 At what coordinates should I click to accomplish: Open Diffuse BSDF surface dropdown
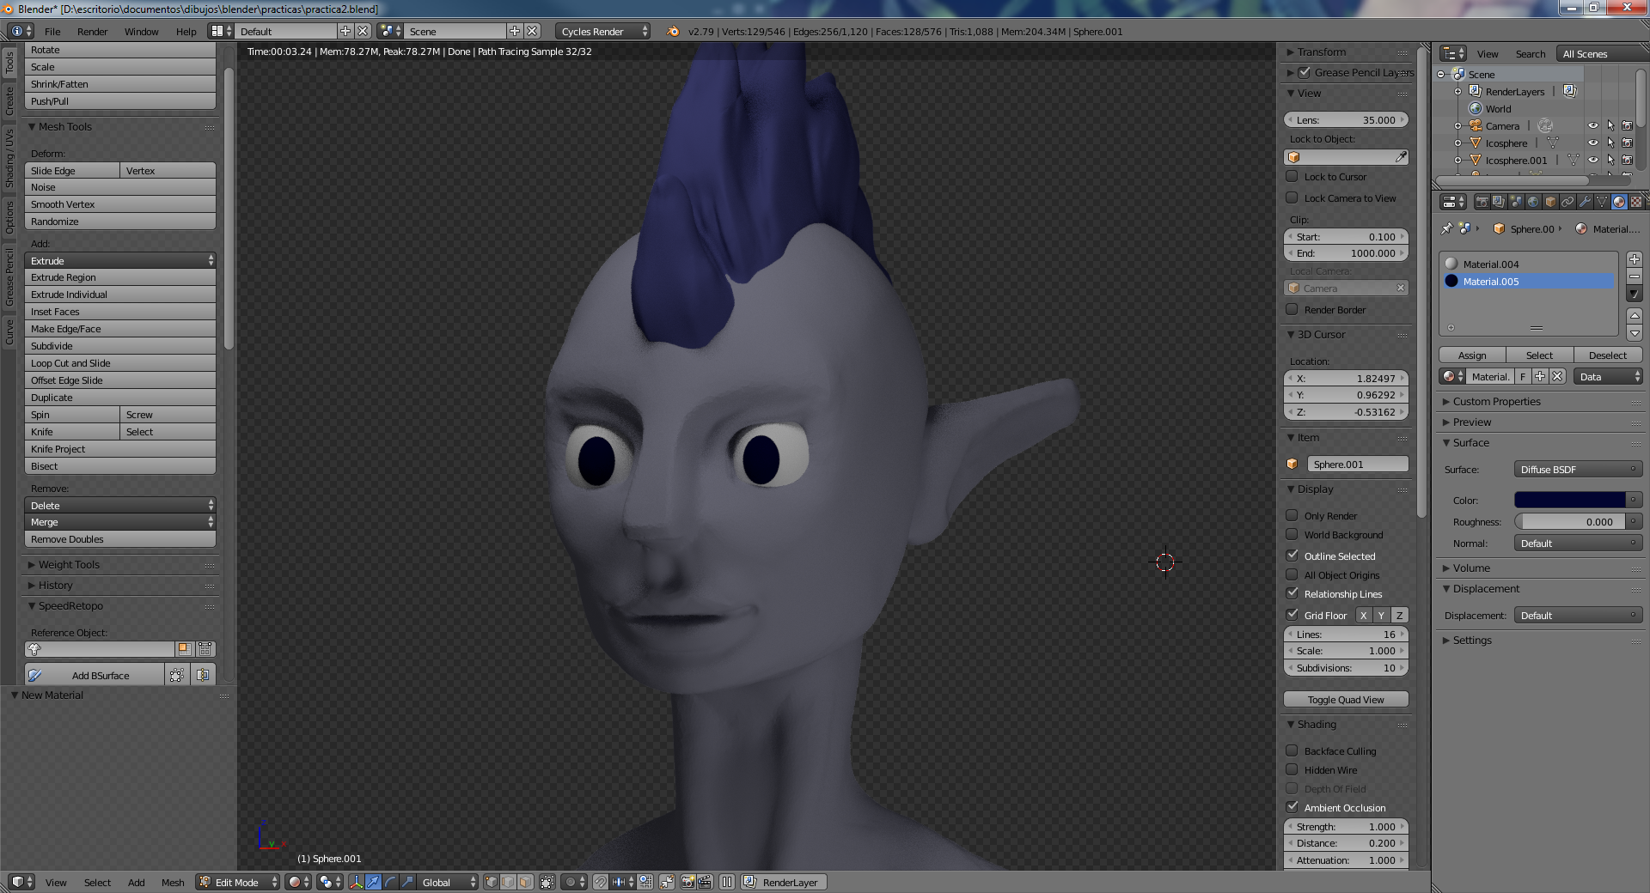click(x=1578, y=469)
